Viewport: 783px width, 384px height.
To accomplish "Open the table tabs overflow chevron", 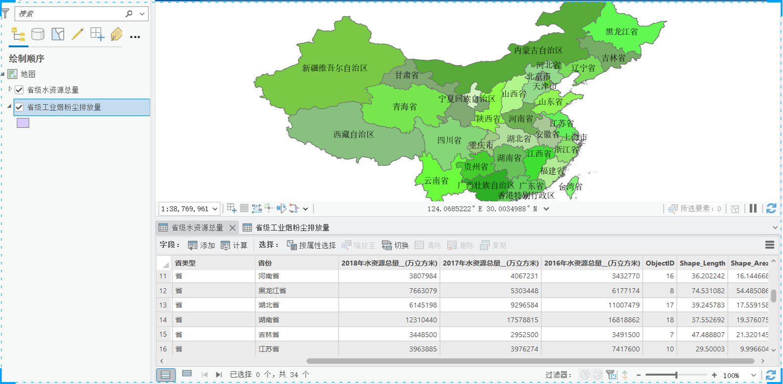I will pos(775,228).
